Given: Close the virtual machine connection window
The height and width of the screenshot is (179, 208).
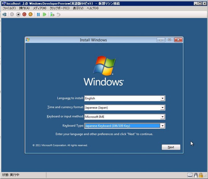Looking at the screenshot, I should click(x=205, y=4).
